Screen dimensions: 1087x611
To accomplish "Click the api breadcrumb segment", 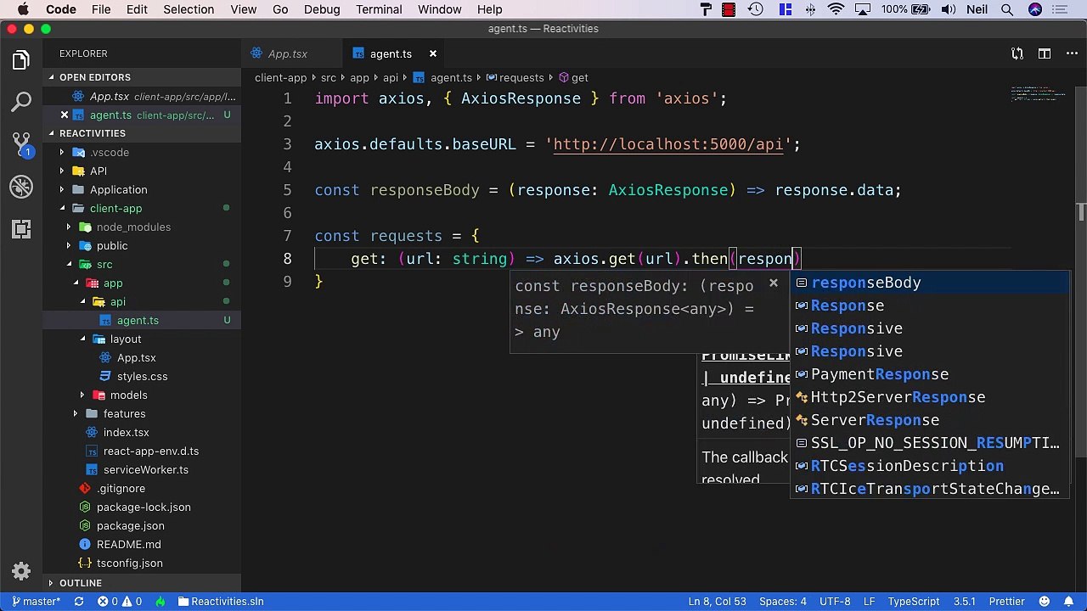I will 390,77.
